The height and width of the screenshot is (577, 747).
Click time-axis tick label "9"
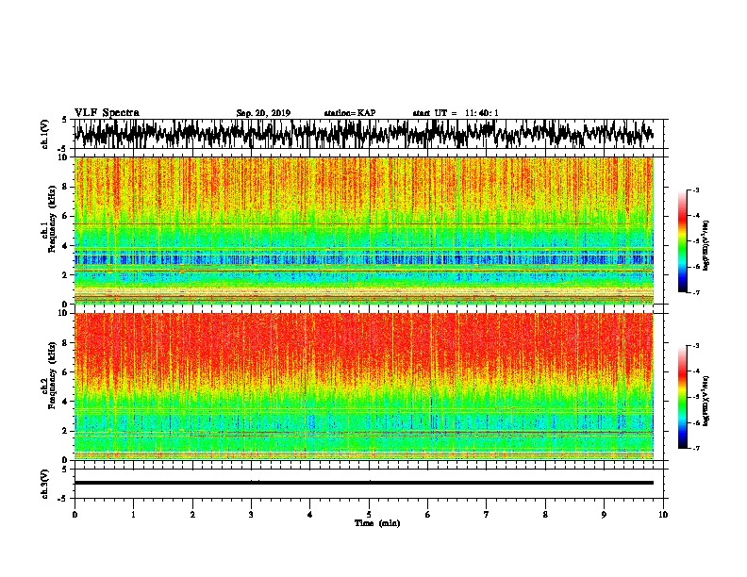[604, 515]
